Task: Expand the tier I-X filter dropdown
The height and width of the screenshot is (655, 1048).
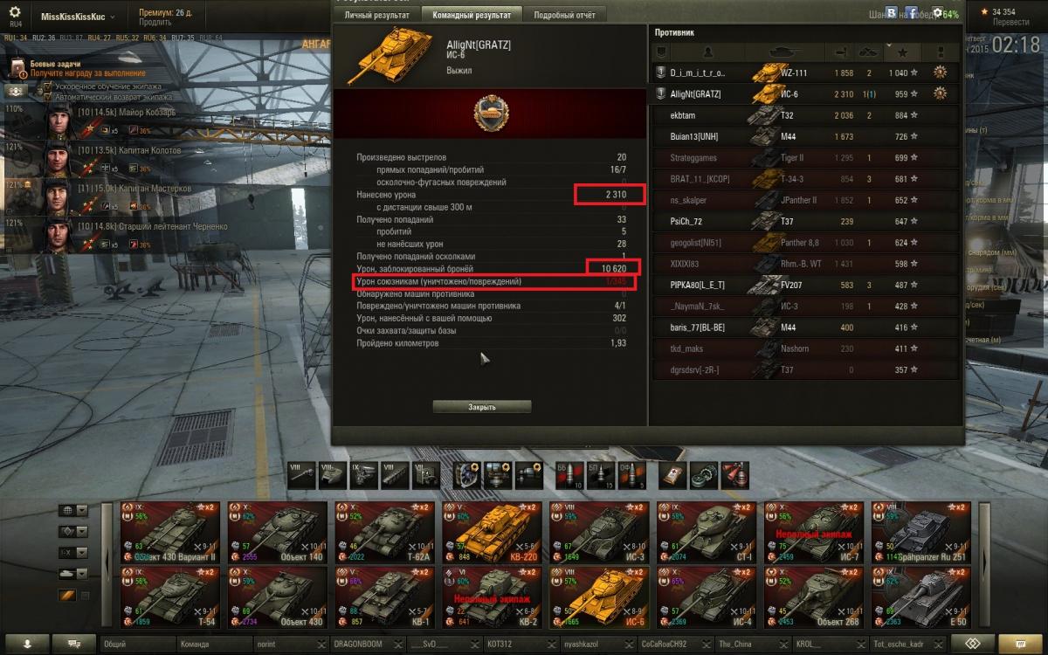Action: pos(82,553)
